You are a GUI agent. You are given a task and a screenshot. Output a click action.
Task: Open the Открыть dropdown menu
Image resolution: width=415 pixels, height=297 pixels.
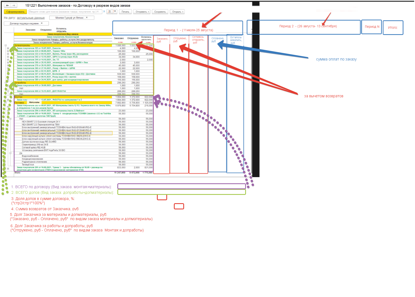pyautogui.click(x=178, y=12)
